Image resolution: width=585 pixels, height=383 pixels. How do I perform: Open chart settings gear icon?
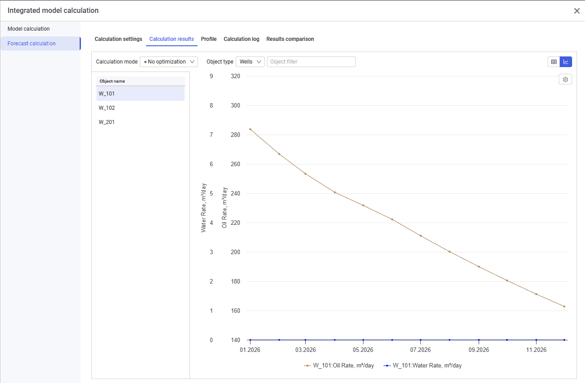click(x=565, y=80)
